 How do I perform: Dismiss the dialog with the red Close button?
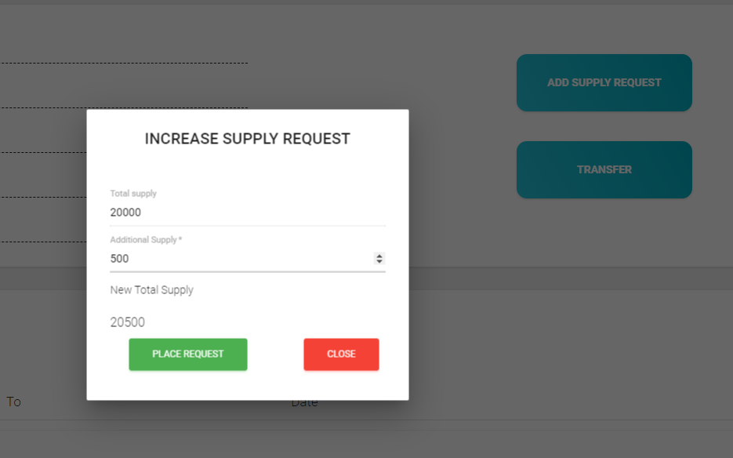[341, 354]
